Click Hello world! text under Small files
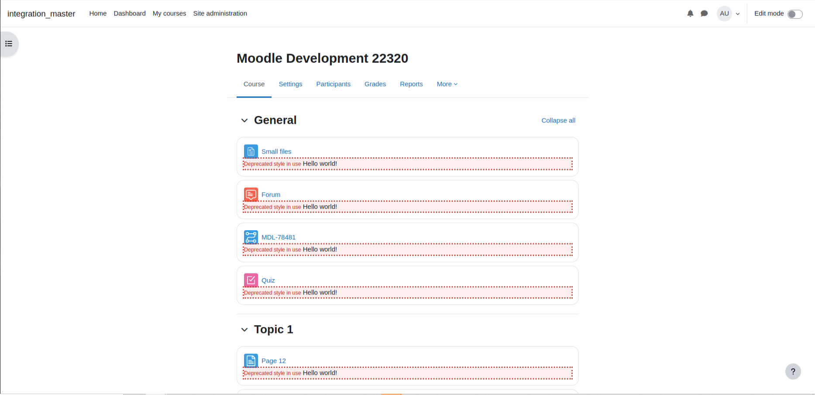The height and width of the screenshot is (395, 815). pos(320,164)
